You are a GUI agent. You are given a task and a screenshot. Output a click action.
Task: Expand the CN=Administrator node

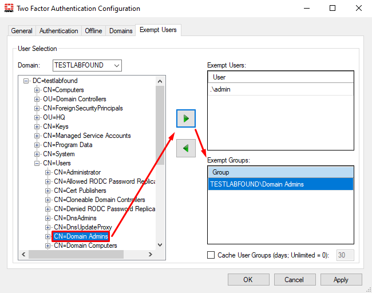(48, 172)
